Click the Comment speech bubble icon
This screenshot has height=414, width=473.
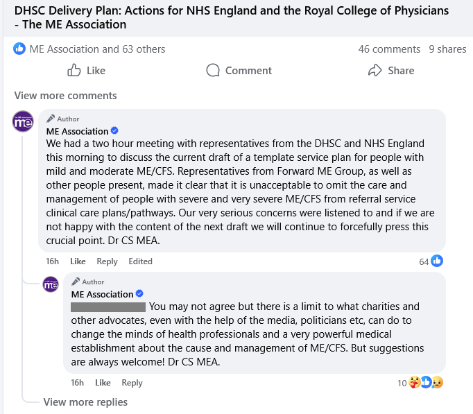(213, 70)
